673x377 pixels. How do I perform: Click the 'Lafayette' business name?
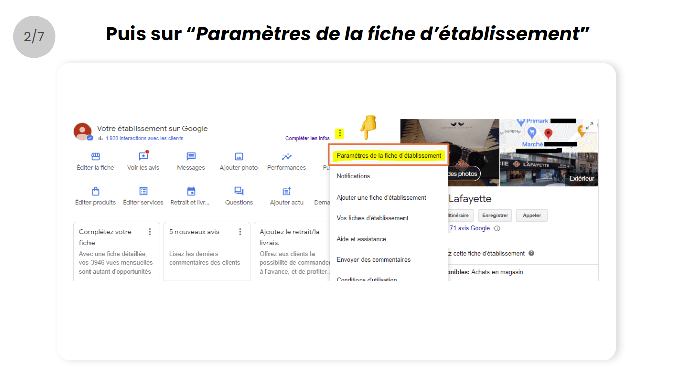pos(470,199)
